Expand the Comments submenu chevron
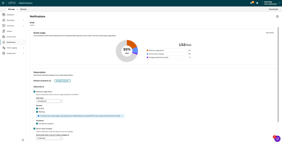The width and height of the screenshot is (282, 142). point(24,26)
